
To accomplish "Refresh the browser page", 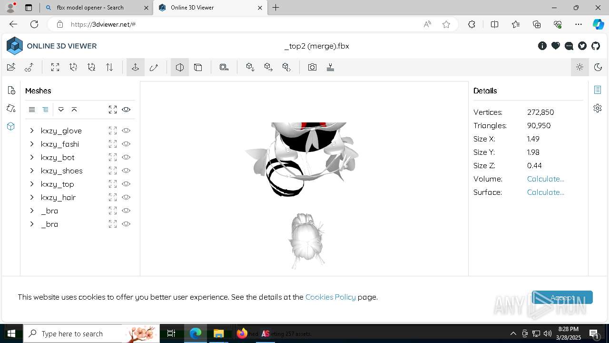I will 34,24.
